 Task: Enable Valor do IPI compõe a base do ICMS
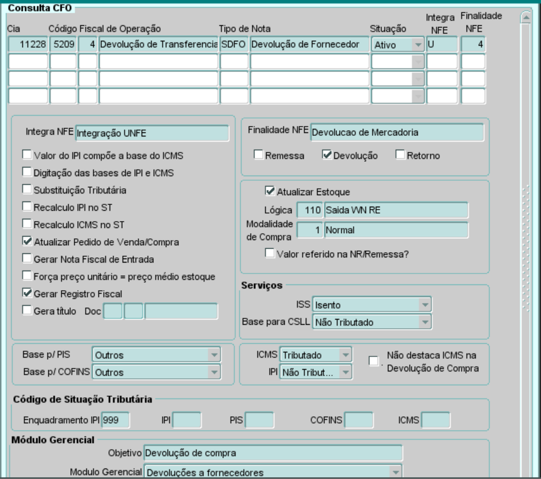[x=27, y=155]
